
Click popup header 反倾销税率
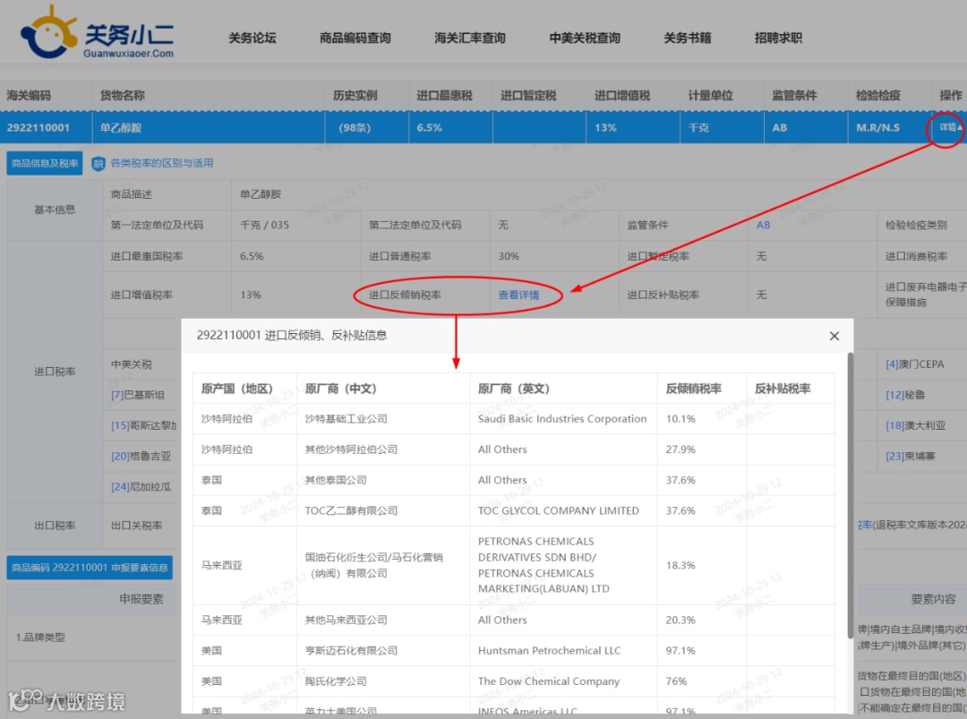tap(693, 389)
